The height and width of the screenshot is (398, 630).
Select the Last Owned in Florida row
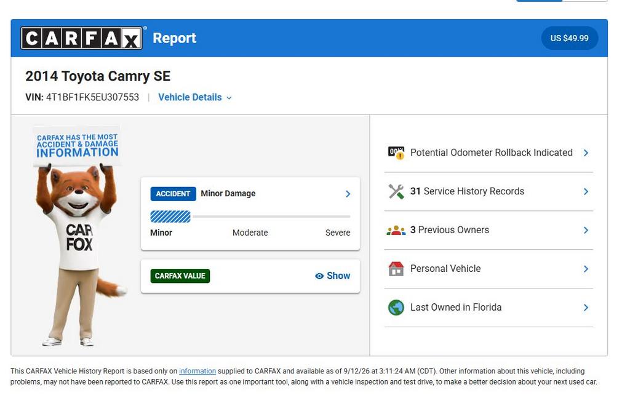(x=488, y=308)
